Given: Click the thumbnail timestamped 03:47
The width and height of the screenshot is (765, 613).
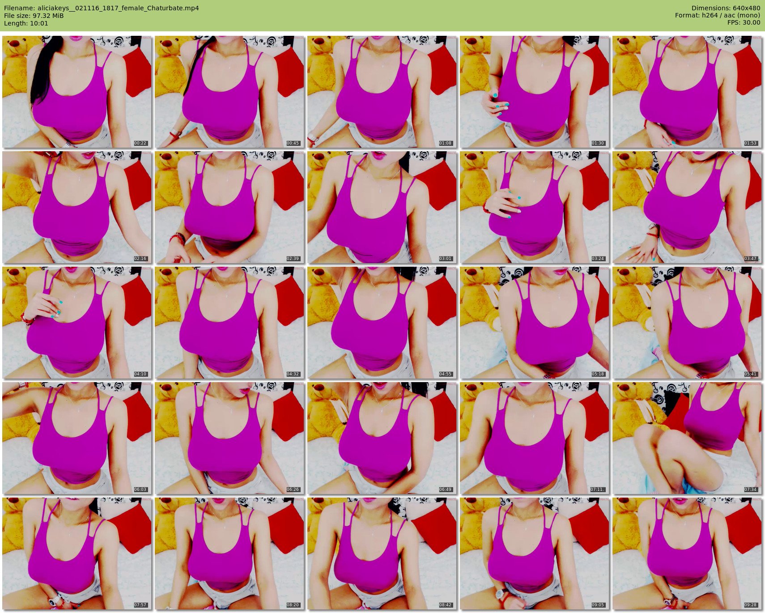Looking at the screenshot, I should coord(687,207).
